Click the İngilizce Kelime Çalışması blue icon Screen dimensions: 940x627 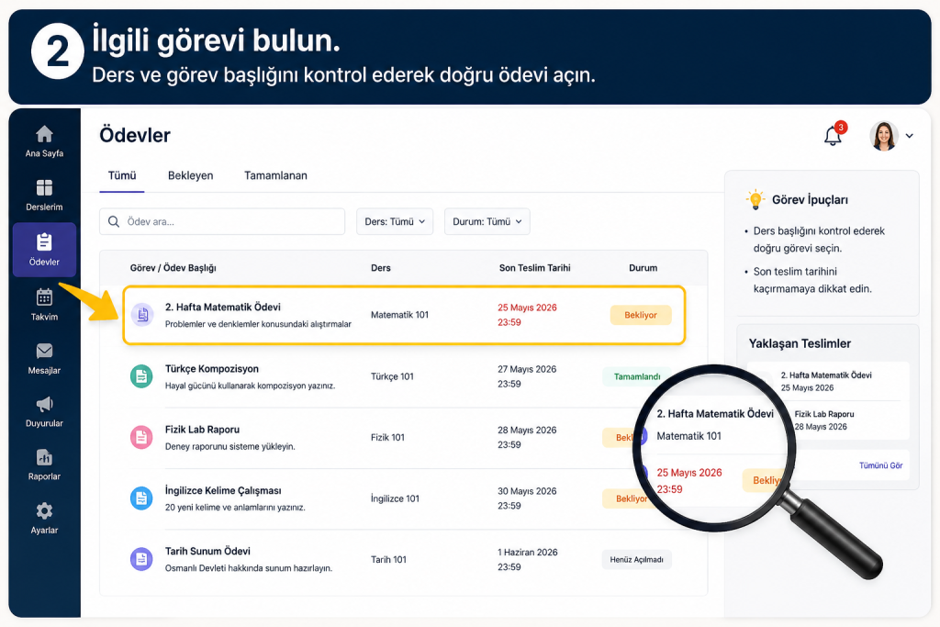pyautogui.click(x=141, y=498)
